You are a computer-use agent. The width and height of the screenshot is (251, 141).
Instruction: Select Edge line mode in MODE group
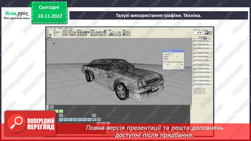[112, 32]
